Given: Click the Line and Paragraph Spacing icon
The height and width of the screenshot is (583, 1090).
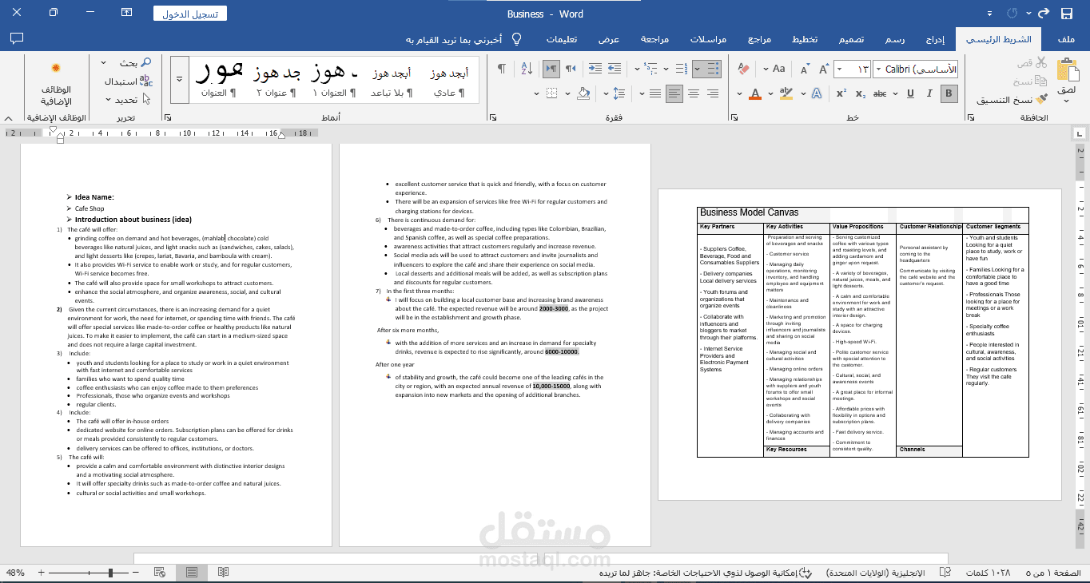Looking at the screenshot, I should coord(619,93).
